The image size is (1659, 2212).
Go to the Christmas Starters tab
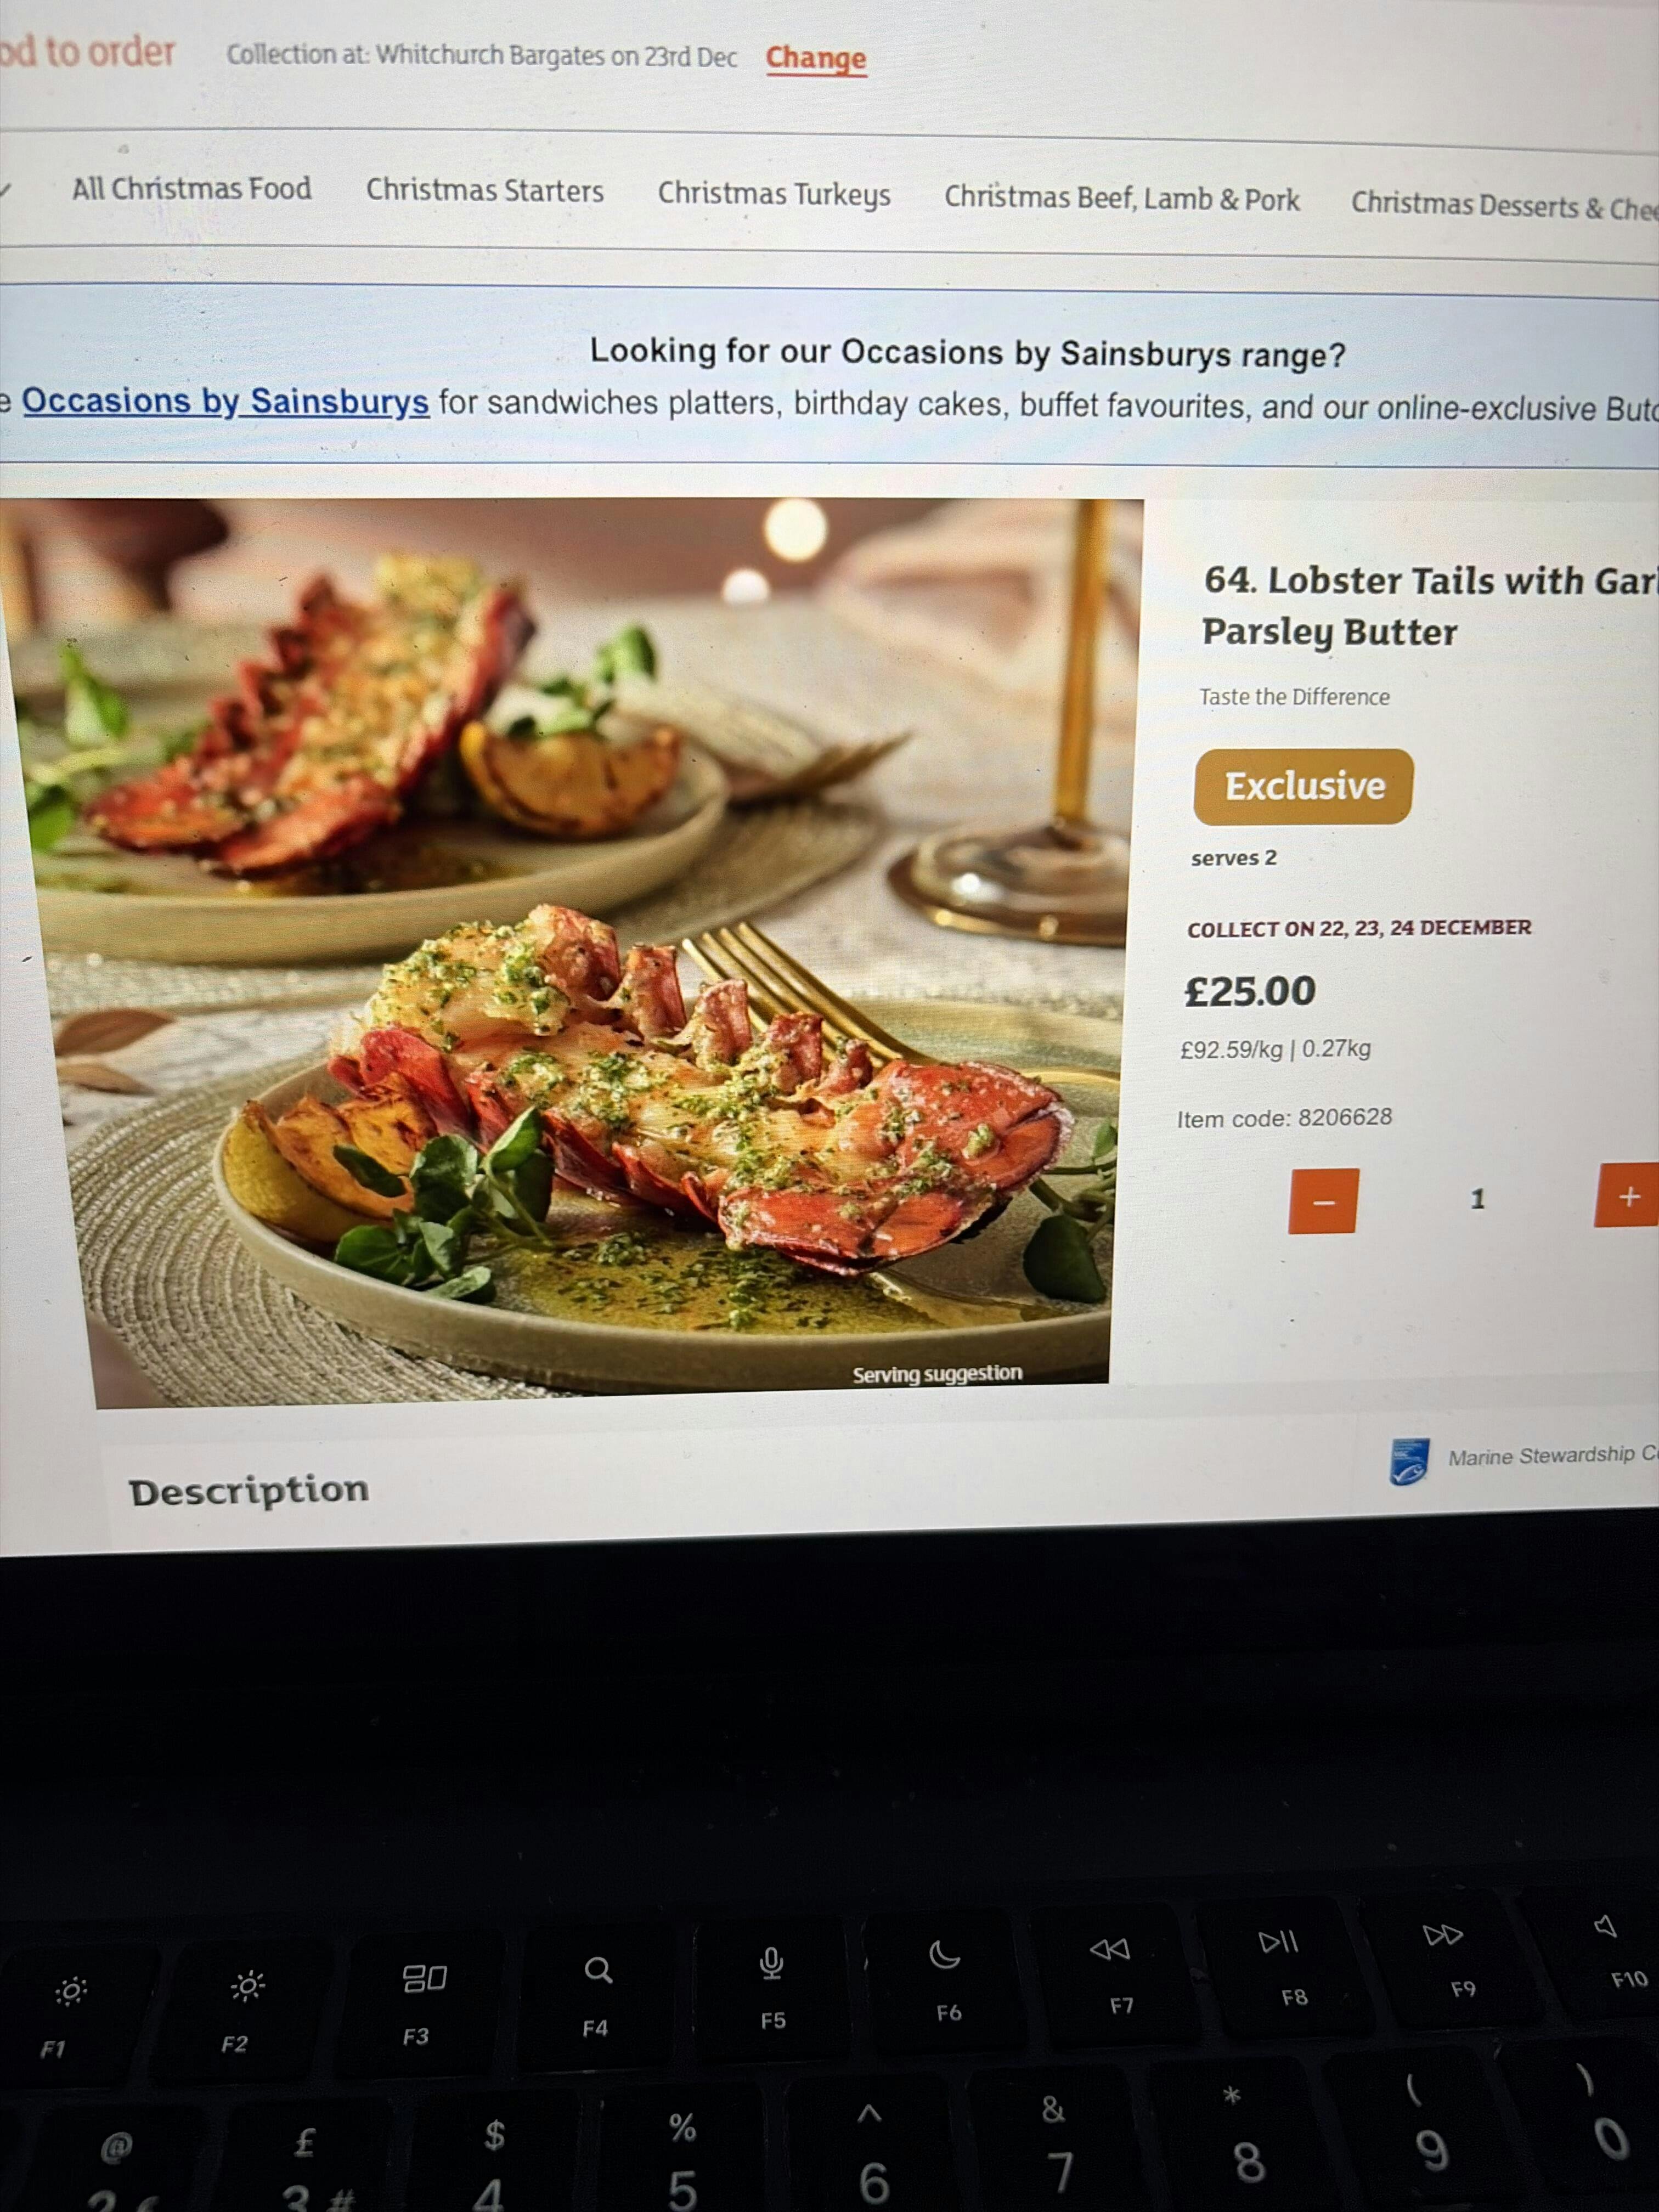click(485, 191)
